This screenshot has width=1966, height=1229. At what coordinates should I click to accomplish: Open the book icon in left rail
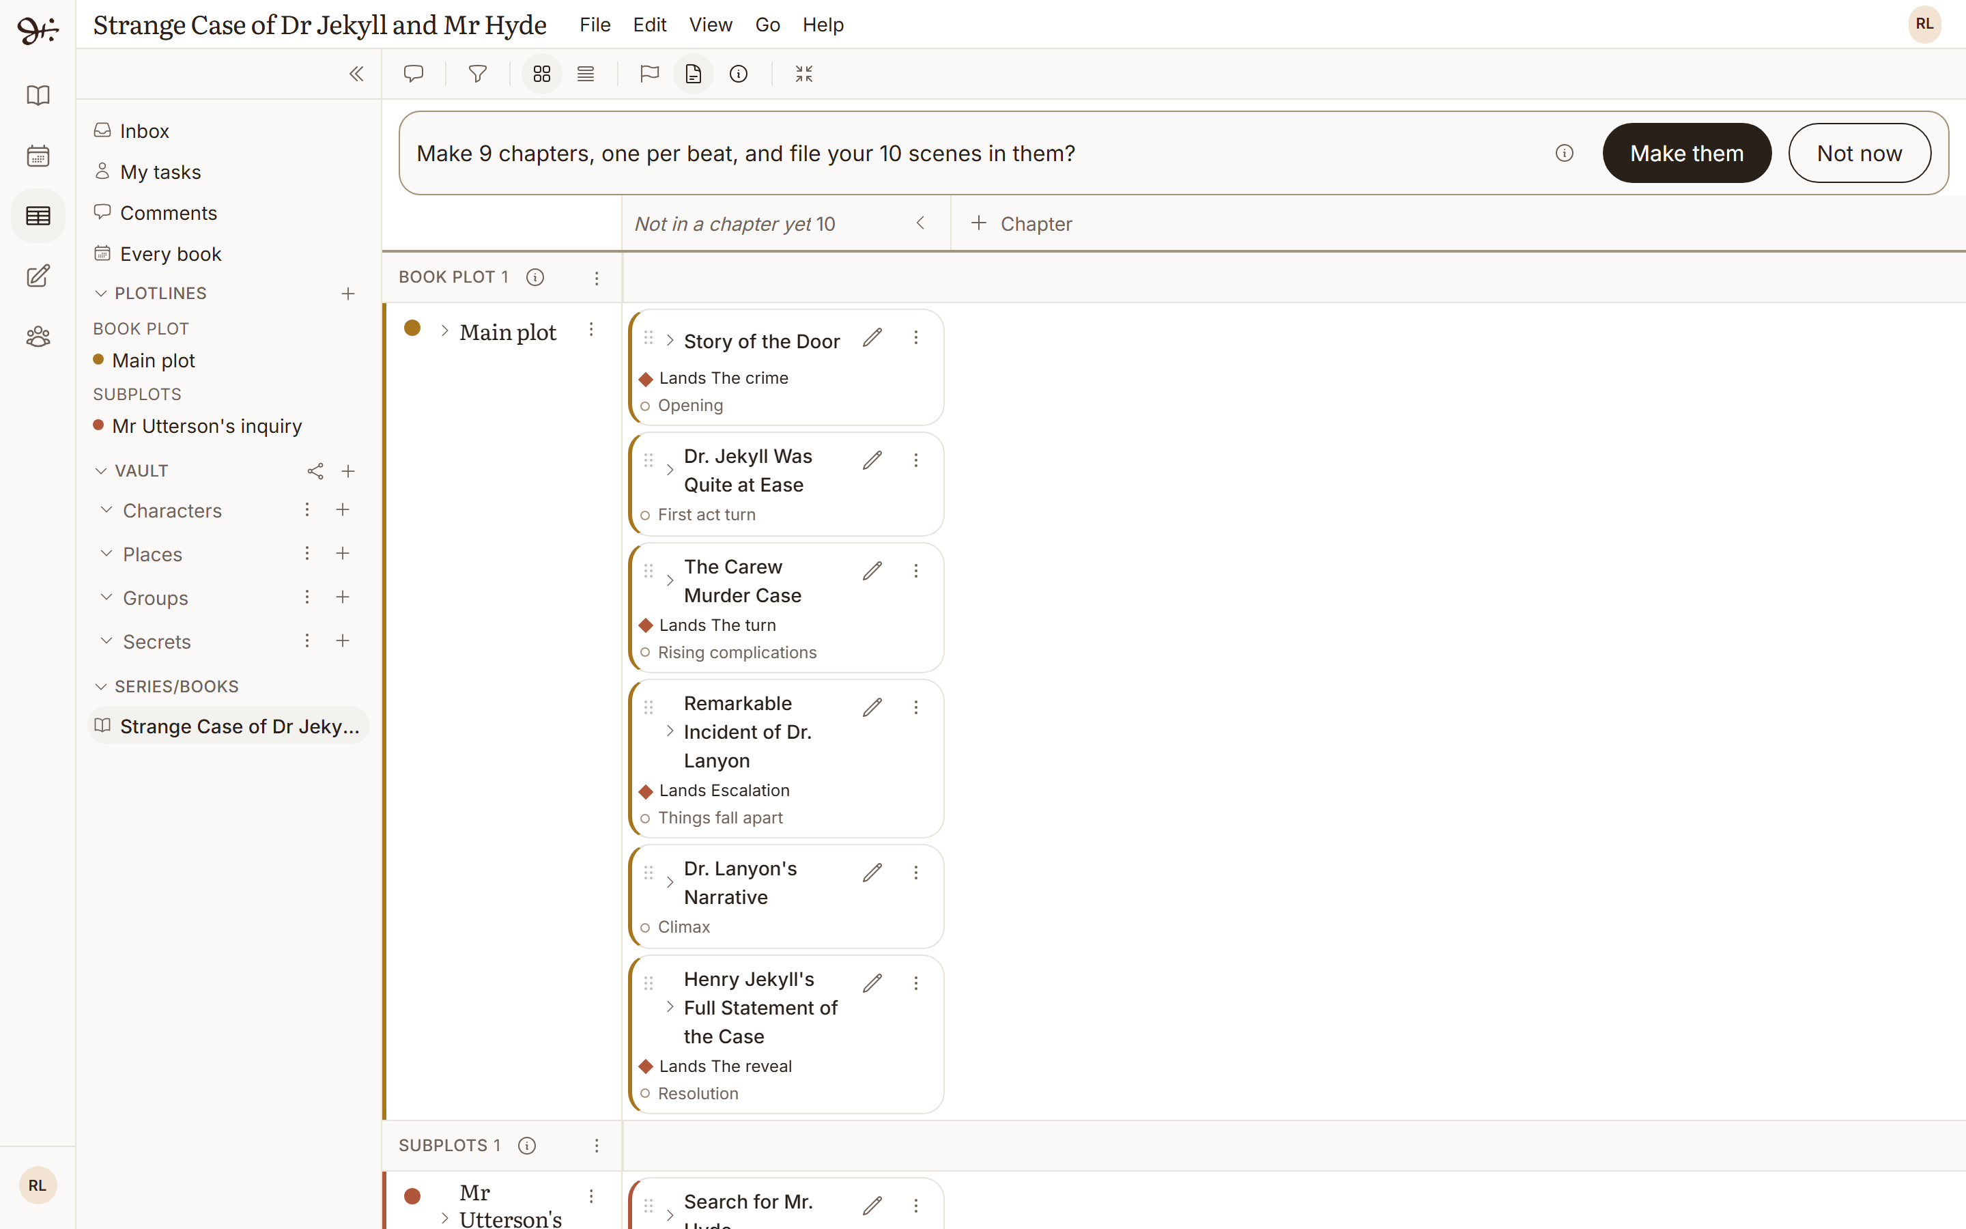coord(38,95)
